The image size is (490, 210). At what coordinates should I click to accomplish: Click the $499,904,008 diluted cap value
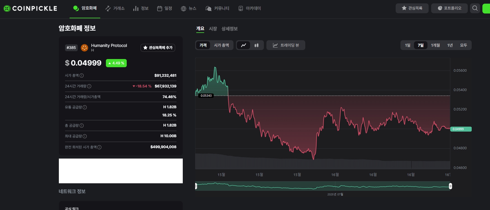163,147
